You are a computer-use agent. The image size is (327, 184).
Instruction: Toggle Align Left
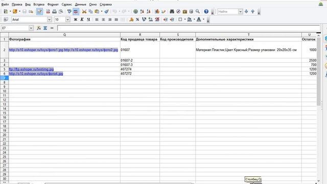(x=97, y=19)
